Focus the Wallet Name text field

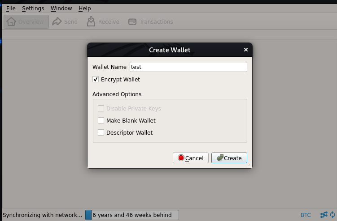click(188, 67)
